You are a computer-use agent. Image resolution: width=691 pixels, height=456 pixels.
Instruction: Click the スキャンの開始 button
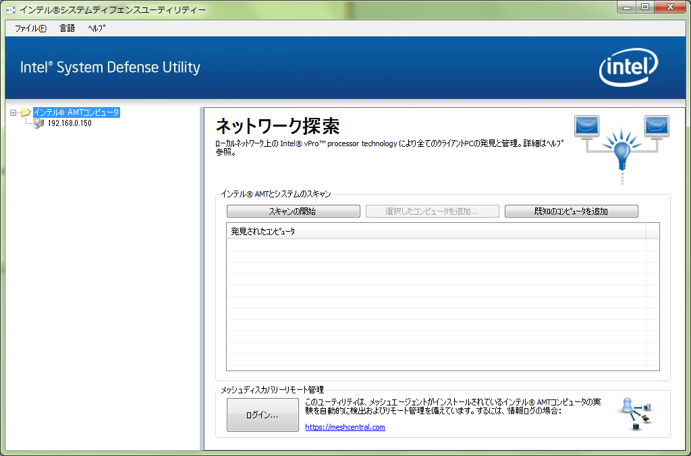point(293,211)
